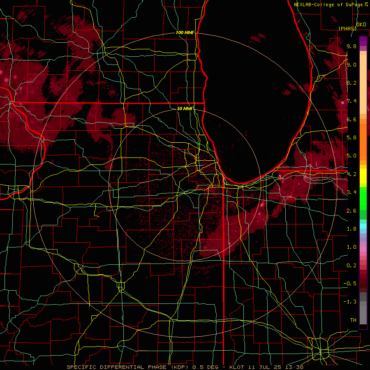Select the 1.0 value on the color scale
This screenshot has width=370, height=370.
coord(351,247)
